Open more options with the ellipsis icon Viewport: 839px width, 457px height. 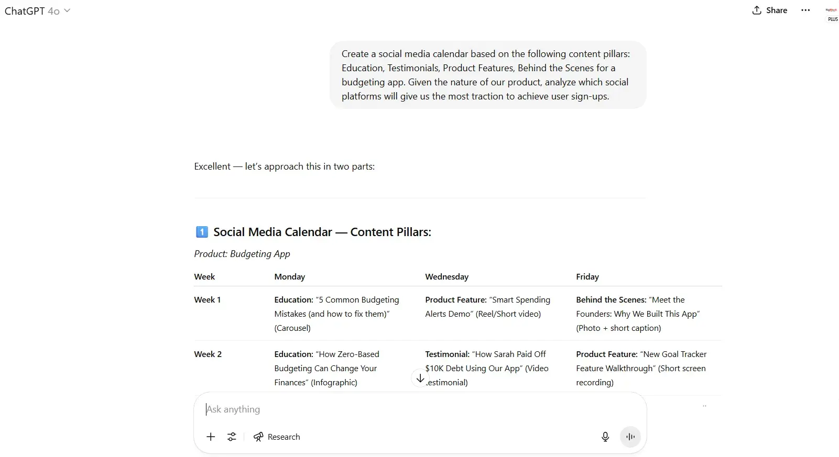click(x=806, y=10)
